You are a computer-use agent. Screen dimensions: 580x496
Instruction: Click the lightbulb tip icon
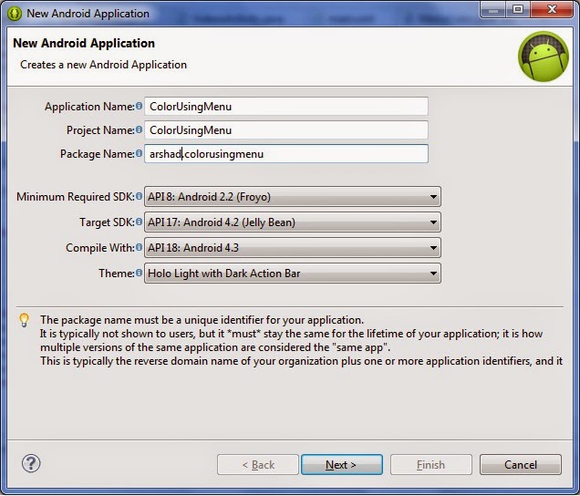pos(25,320)
